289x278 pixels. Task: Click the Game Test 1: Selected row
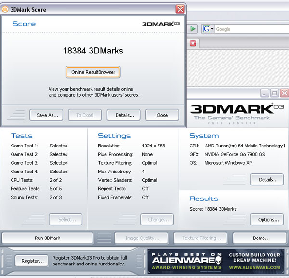pyautogui.click(x=39, y=146)
